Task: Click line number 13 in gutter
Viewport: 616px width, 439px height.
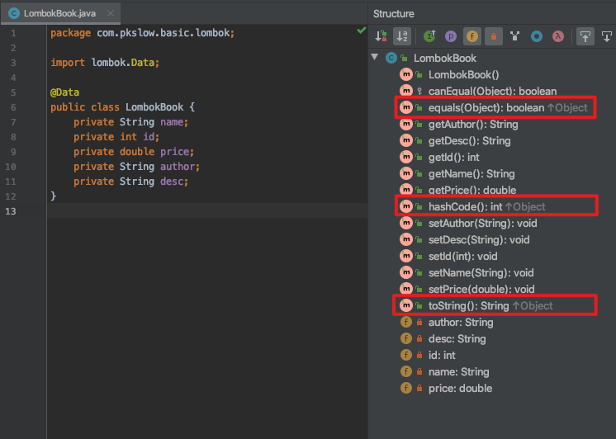Action: coord(11,211)
